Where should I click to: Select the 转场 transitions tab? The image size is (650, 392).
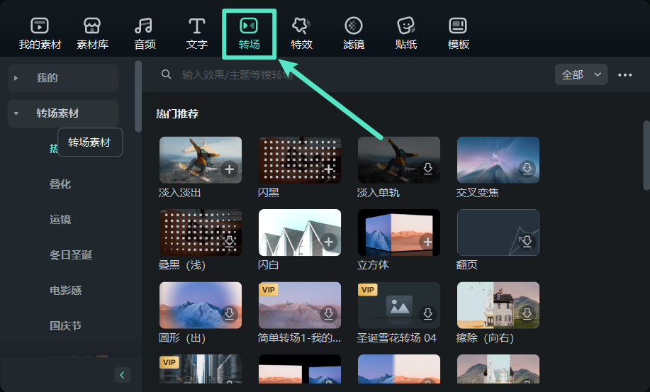(249, 33)
